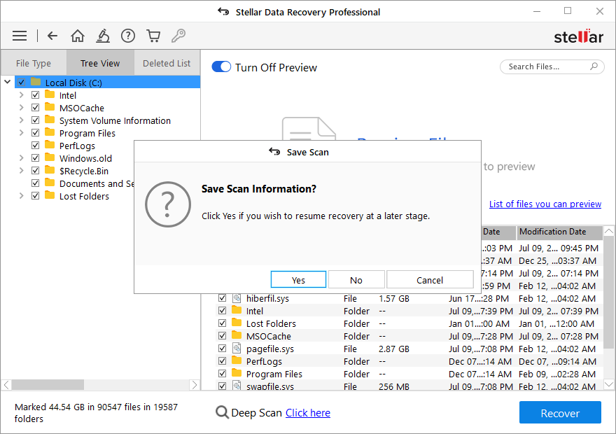Screen dimensions: 616x434
Task: Click the Recover button
Action: pyautogui.click(x=560, y=412)
